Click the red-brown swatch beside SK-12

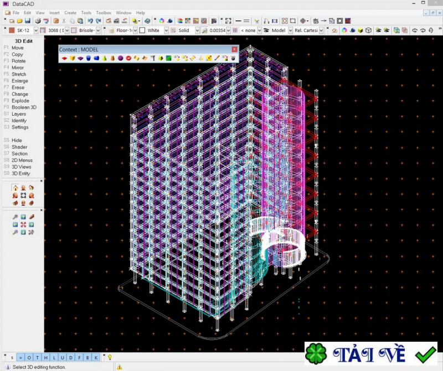pyautogui.click(x=12, y=30)
